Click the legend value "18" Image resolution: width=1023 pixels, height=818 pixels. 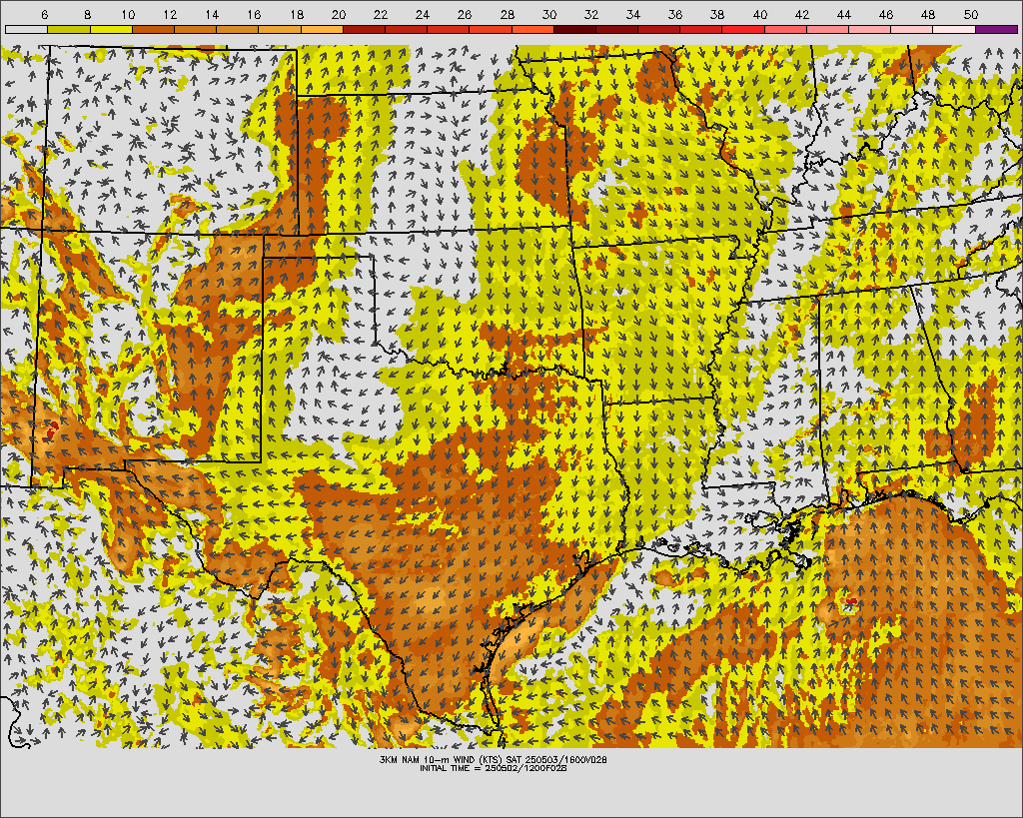point(296,14)
